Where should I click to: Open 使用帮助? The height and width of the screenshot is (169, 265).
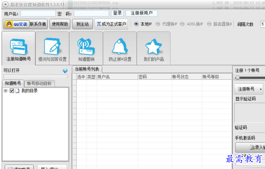click(60, 24)
